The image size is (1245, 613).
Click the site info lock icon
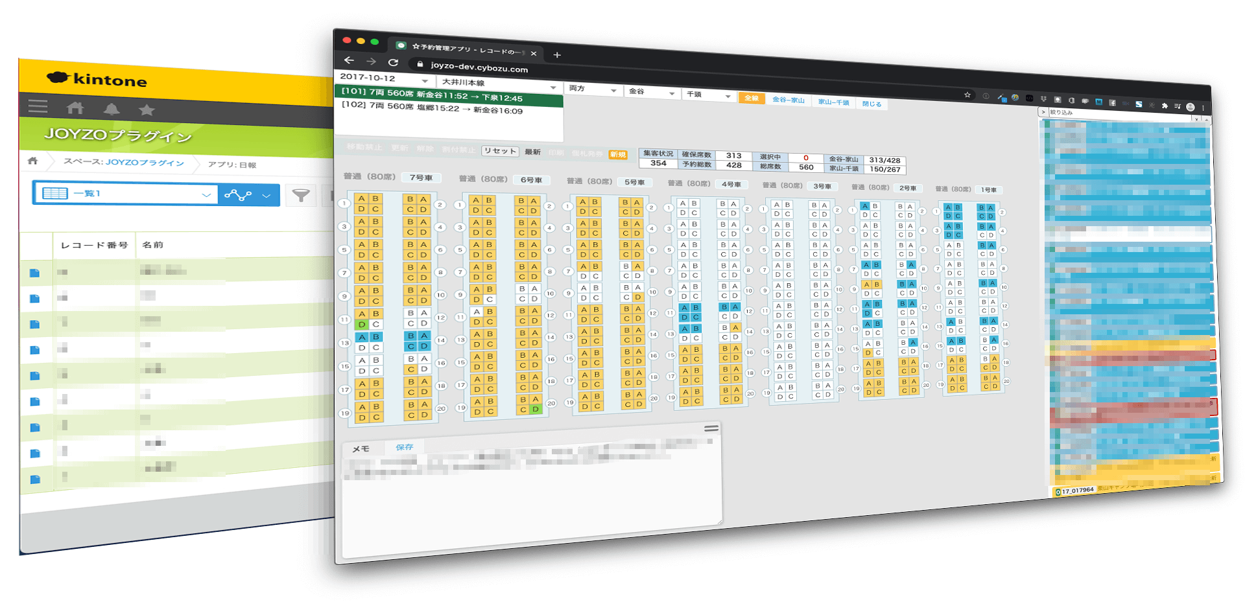point(420,64)
